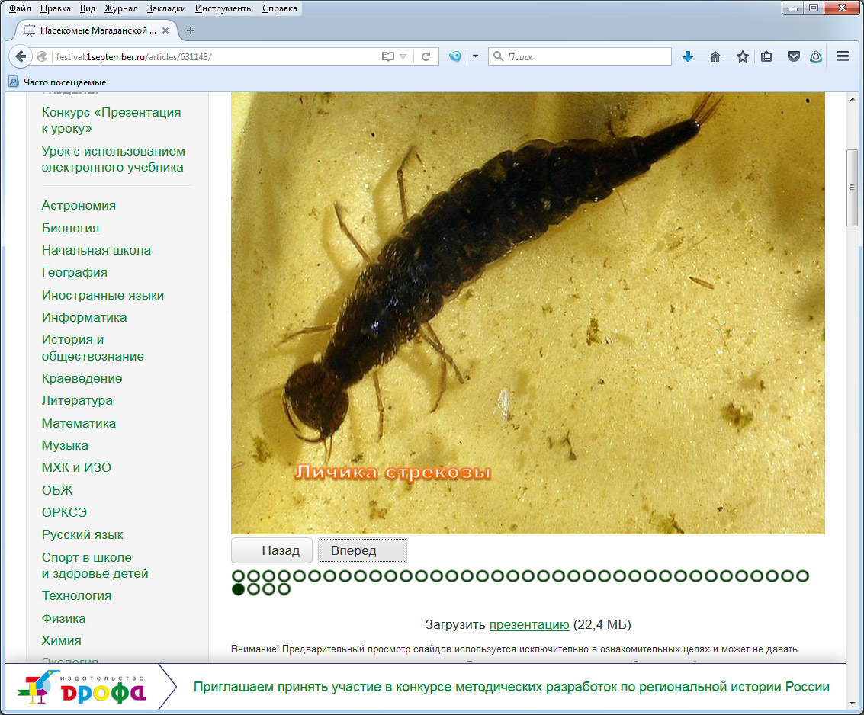Click the vertical scrollbar thumb
Image resolution: width=864 pixels, height=715 pixels.
[x=852, y=187]
